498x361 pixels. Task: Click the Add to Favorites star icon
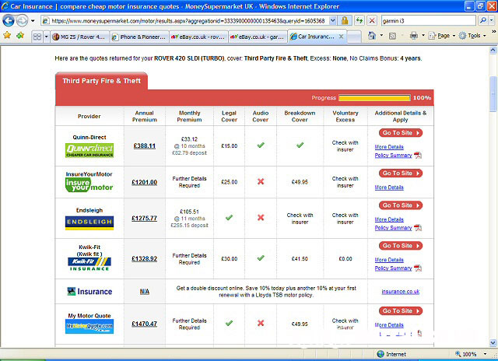point(20,35)
